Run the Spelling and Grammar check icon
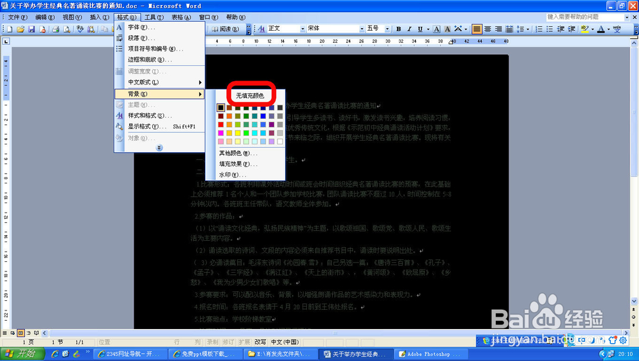This screenshot has width=639, height=361. coord(80,29)
